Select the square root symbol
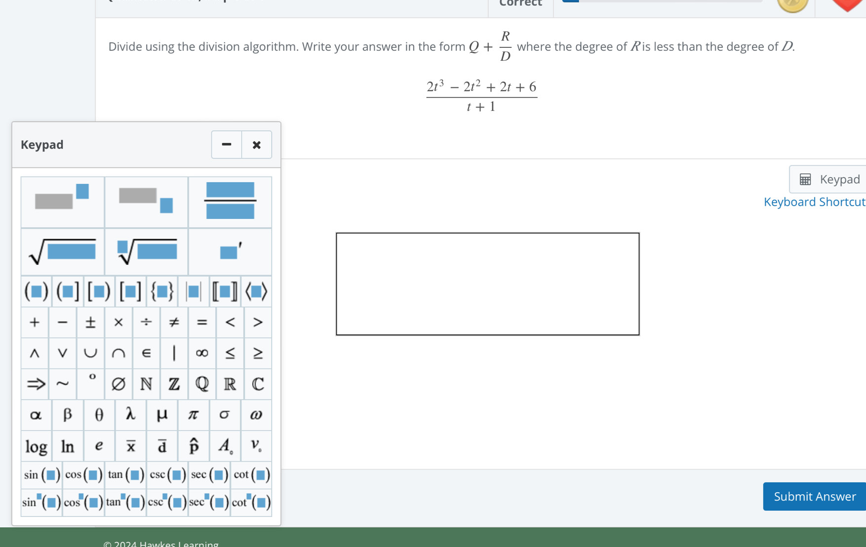 62,252
